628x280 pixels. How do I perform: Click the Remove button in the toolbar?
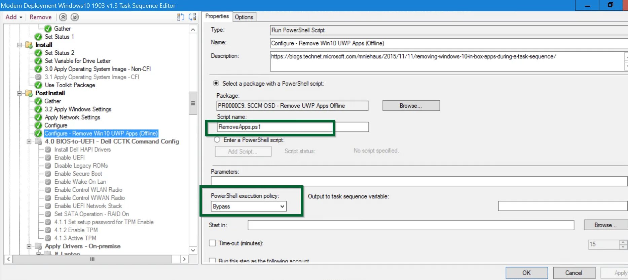(x=41, y=17)
